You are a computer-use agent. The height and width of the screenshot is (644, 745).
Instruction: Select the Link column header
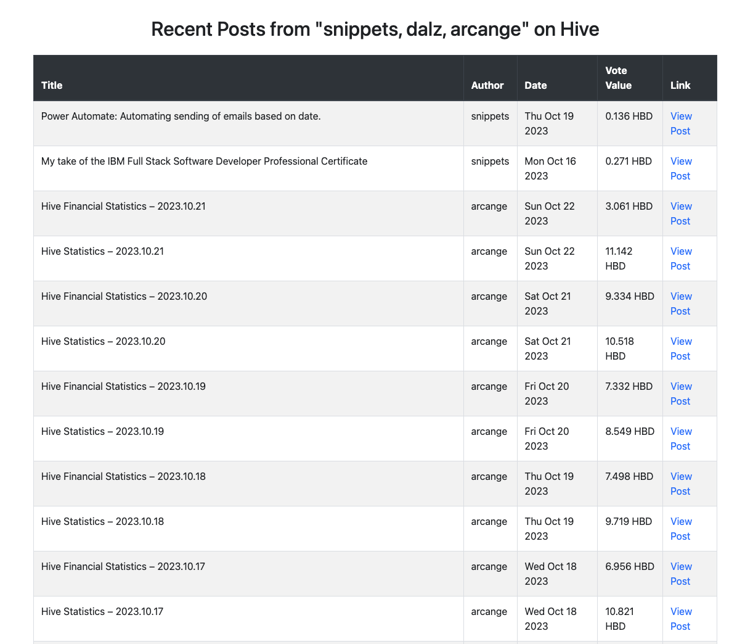(x=680, y=85)
